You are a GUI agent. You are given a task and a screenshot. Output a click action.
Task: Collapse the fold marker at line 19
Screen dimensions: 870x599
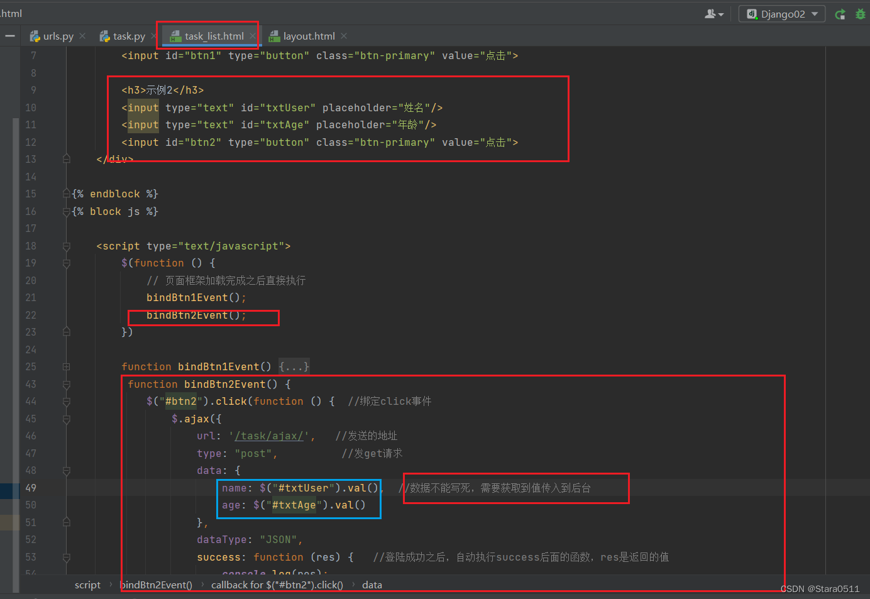[x=66, y=263]
